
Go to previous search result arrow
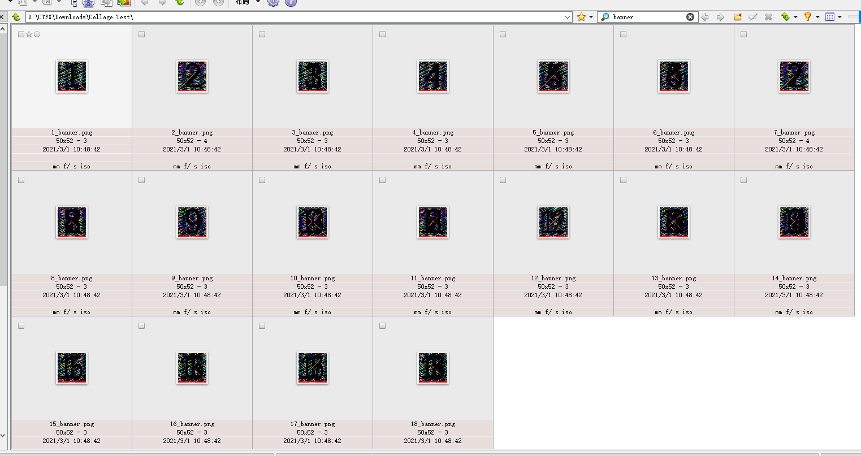705,17
